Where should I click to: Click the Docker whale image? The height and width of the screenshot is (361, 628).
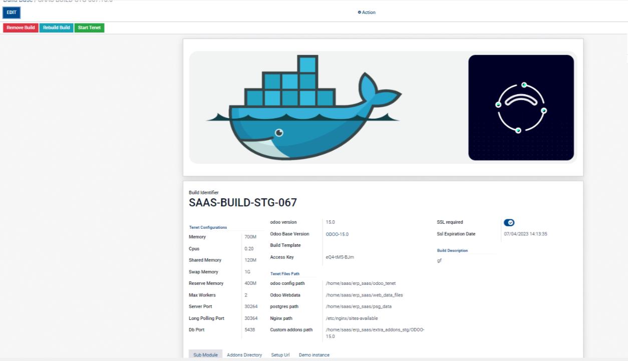click(x=304, y=107)
